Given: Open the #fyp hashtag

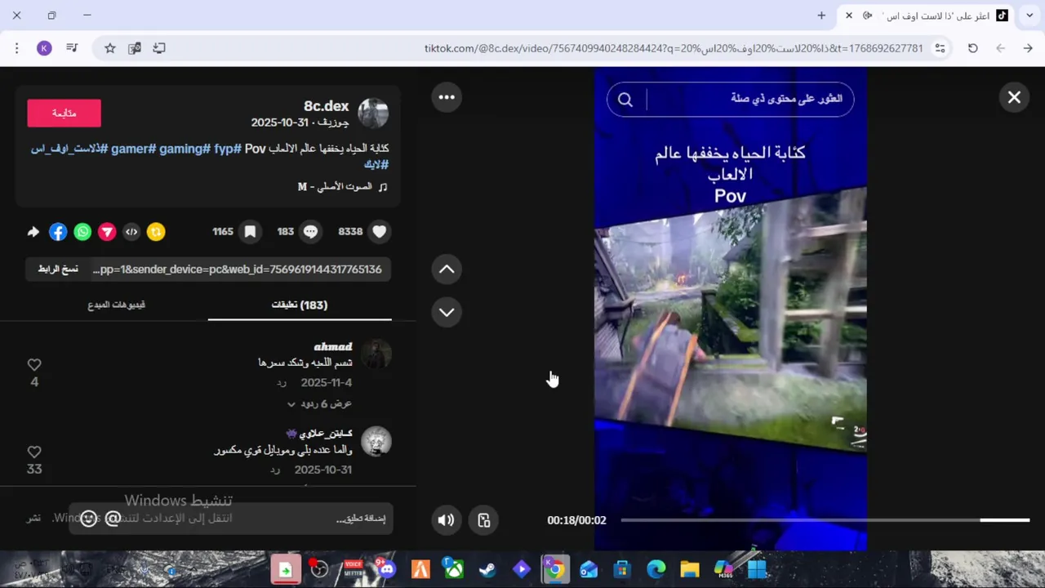Looking at the screenshot, I should click(x=228, y=149).
